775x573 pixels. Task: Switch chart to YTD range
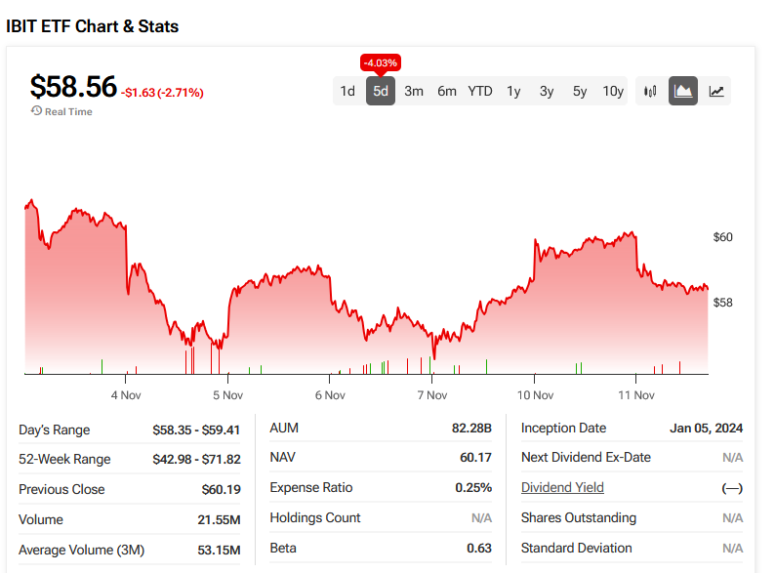480,91
